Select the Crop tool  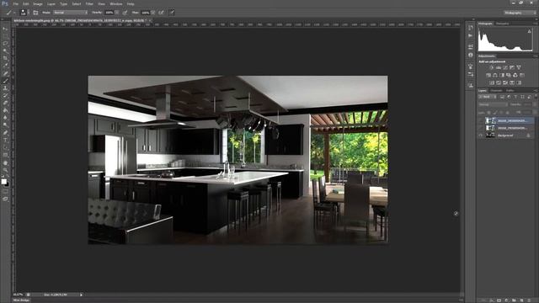point(5,58)
